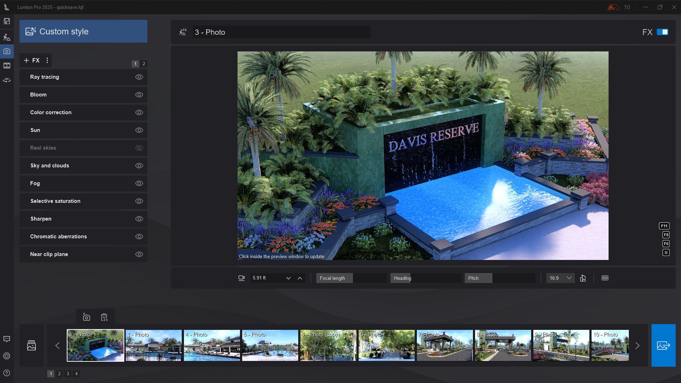Toggle the composition grid overlay icon
This screenshot has height=383, width=681.
tap(605, 278)
